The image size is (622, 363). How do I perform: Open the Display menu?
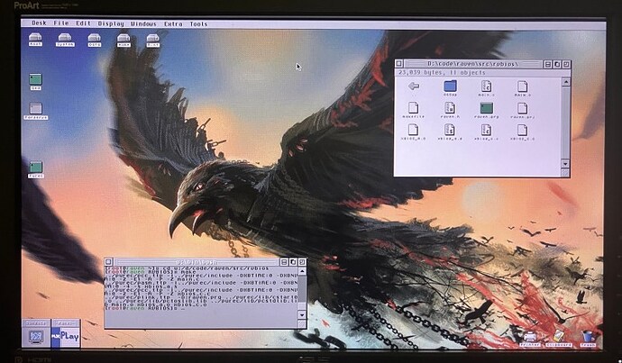tap(111, 23)
